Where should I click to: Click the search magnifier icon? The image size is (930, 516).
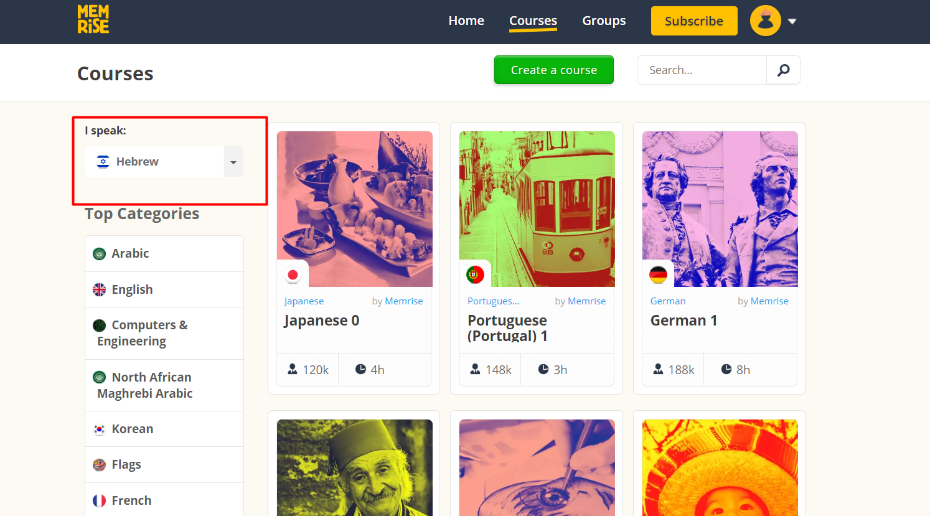tap(783, 70)
